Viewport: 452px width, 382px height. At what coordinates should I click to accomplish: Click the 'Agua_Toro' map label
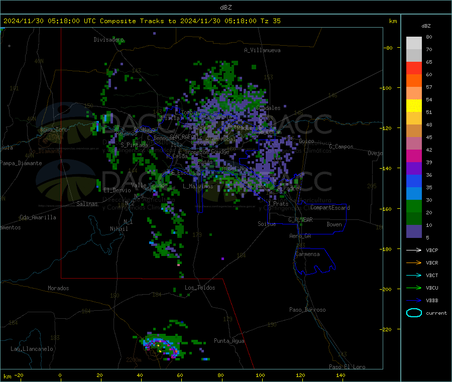(x=54, y=130)
